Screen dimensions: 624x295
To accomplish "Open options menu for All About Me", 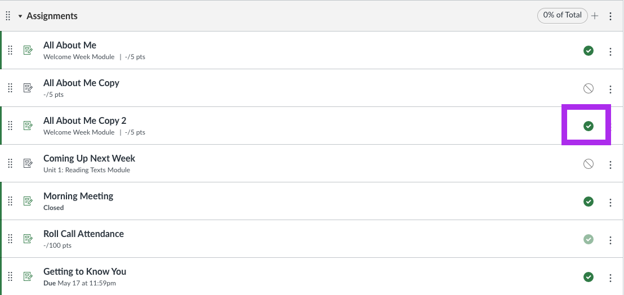I will click(610, 51).
